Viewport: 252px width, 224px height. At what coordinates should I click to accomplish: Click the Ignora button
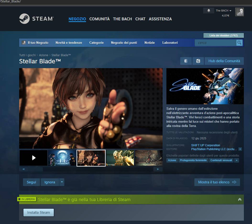[x=50, y=182]
